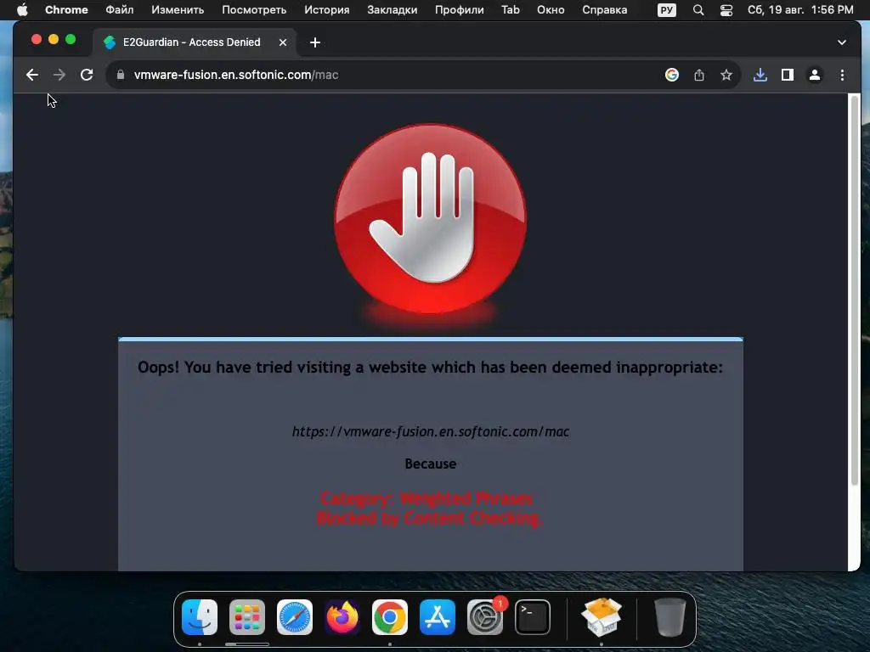Open Launchpad from the dock

[x=247, y=617]
